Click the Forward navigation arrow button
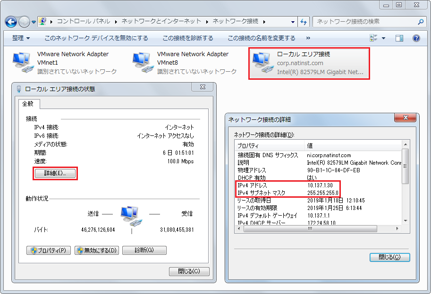431x294 pixels. pyautogui.click(x=24, y=22)
